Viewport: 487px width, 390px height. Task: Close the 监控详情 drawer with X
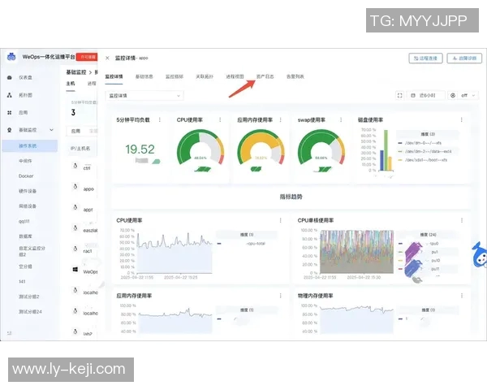click(108, 58)
